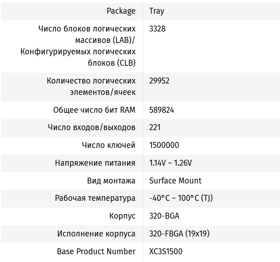Select the value 3328

click(x=157, y=28)
